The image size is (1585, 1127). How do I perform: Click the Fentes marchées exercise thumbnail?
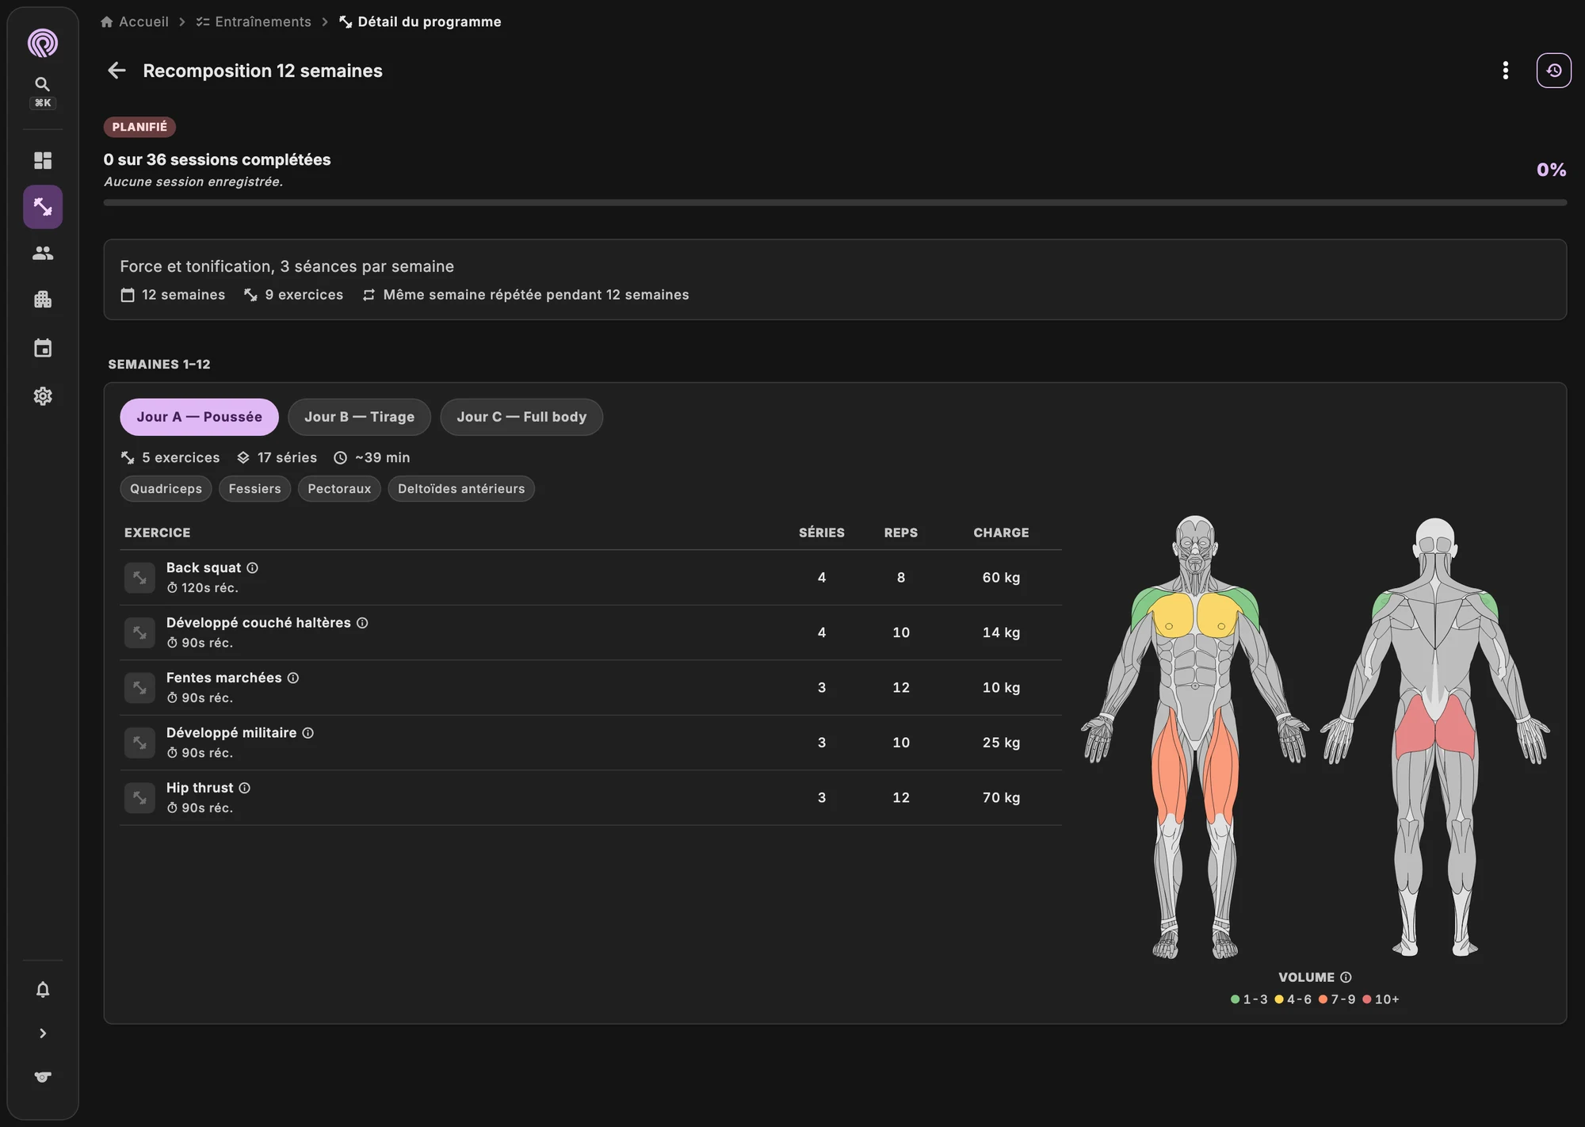[139, 688]
